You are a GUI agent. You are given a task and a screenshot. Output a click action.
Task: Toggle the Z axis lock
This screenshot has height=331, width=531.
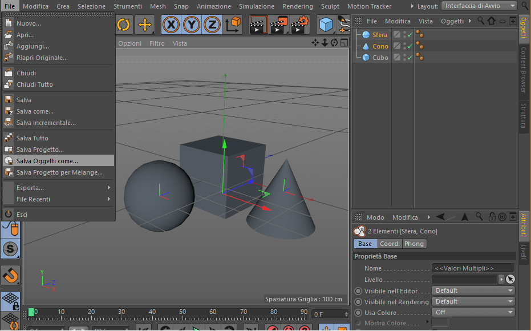click(212, 25)
